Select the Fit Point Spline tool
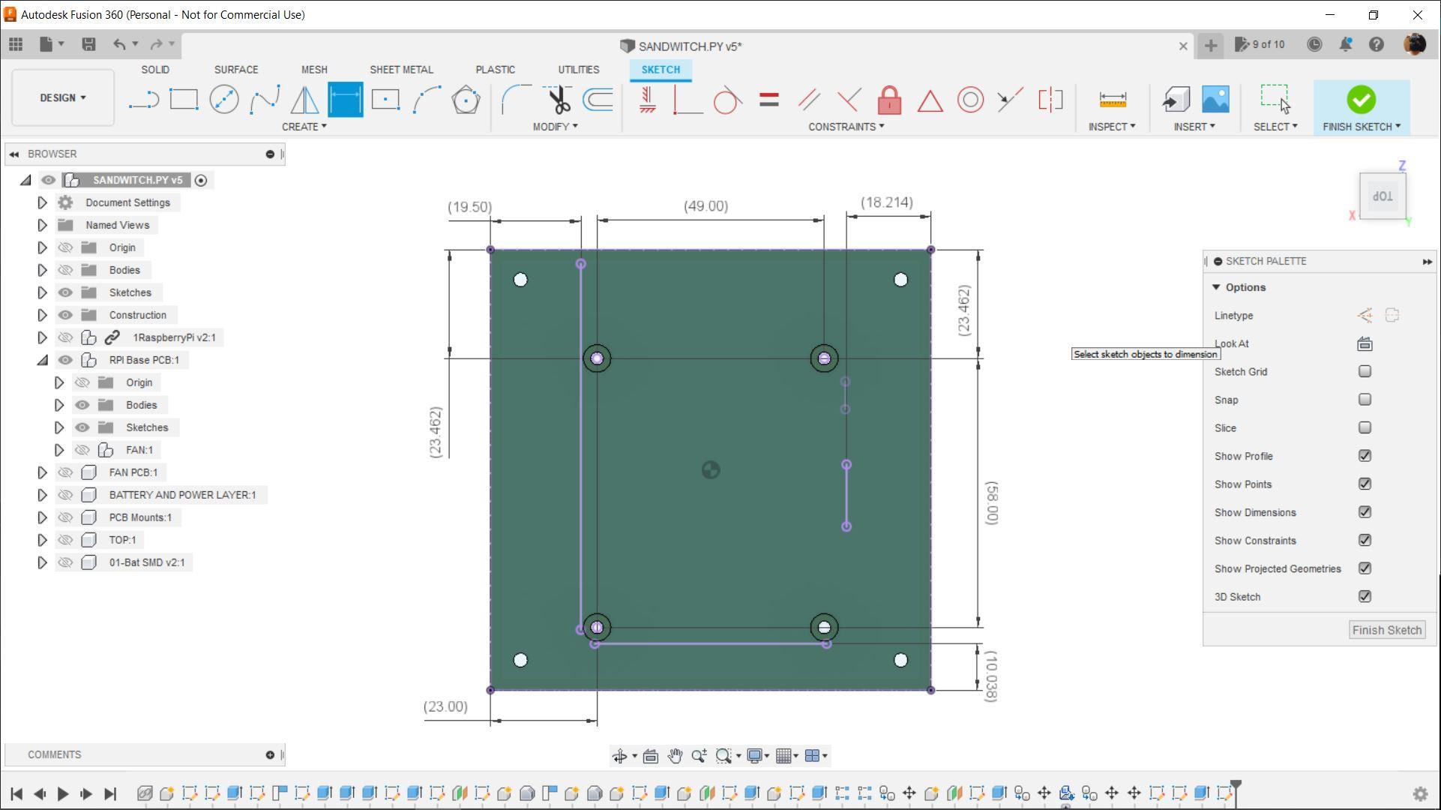 [x=265, y=100]
